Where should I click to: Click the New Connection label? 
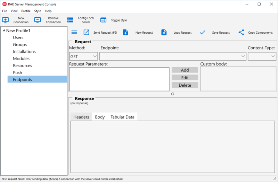21,20
